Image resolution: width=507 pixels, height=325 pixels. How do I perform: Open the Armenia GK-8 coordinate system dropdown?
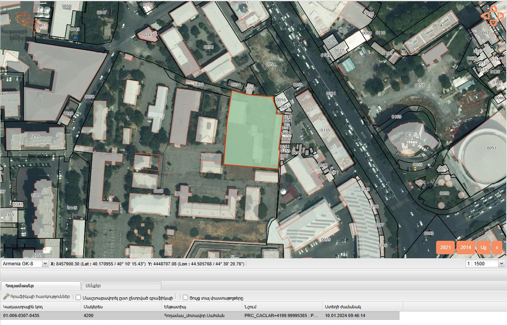pos(25,264)
